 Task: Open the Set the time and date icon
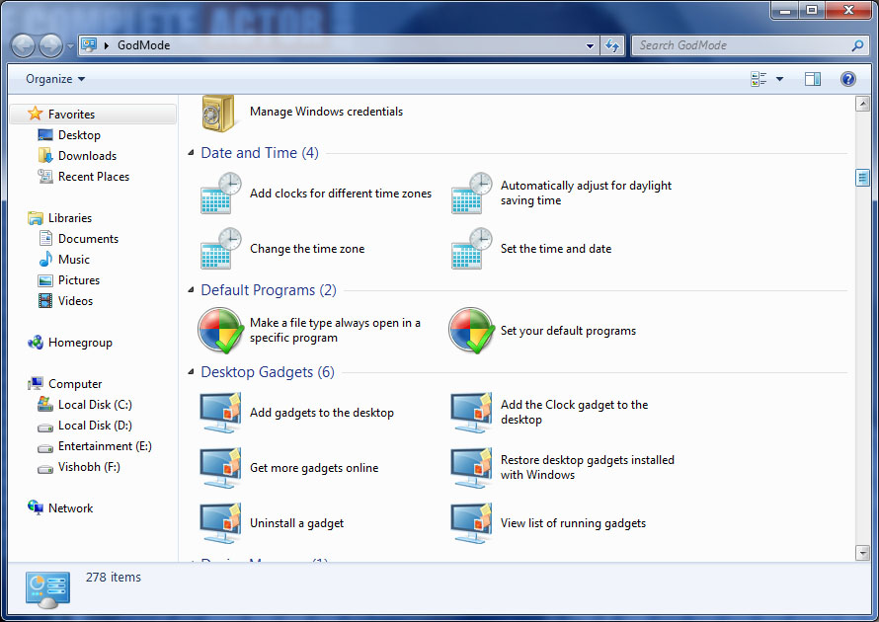coord(472,248)
